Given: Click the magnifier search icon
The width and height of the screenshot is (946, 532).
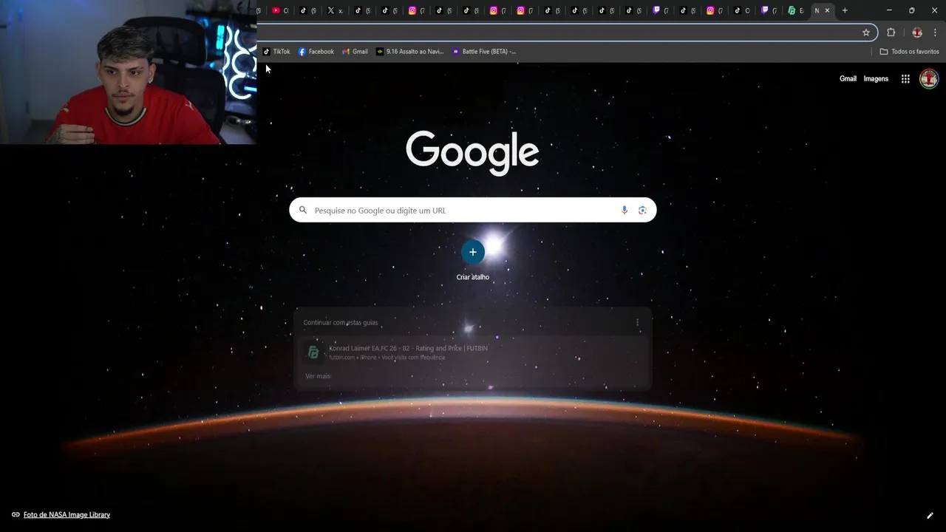Looking at the screenshot, I should click(302, 211).
